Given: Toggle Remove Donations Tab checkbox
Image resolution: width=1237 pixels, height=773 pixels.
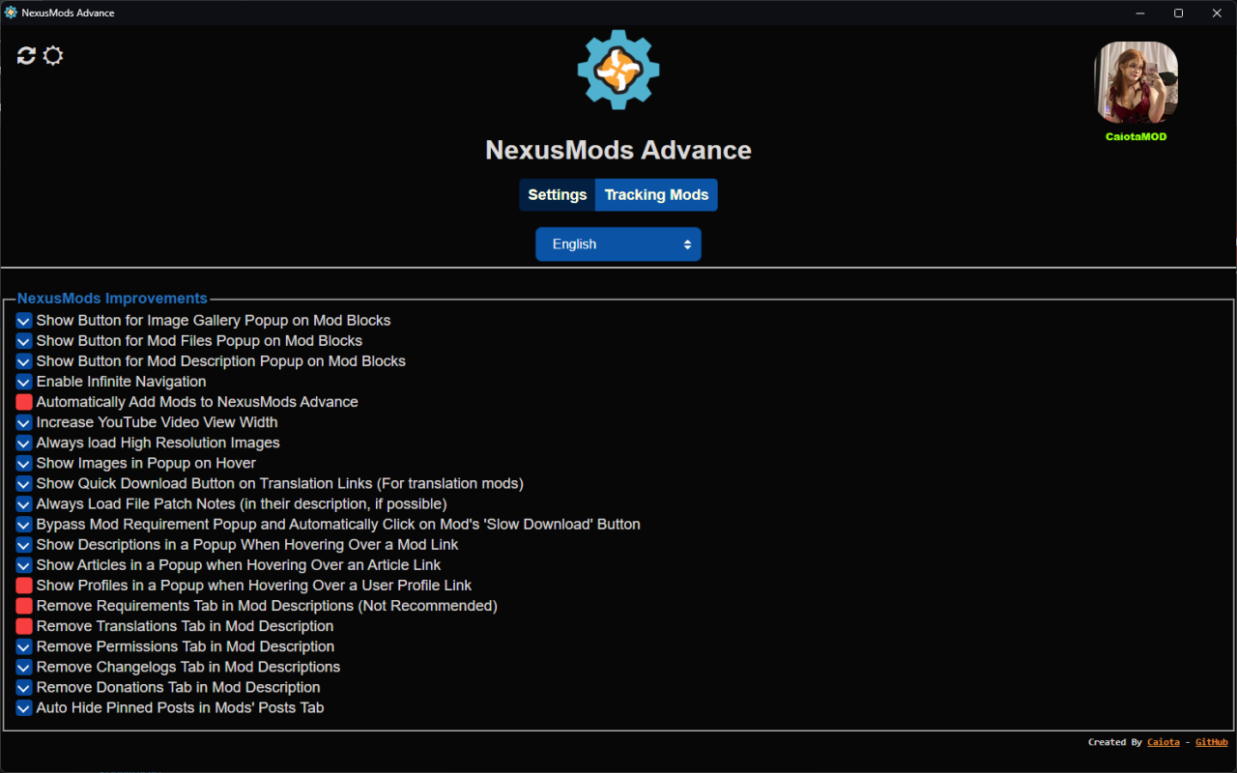Looking at the screenshot, I should [24, 688].
